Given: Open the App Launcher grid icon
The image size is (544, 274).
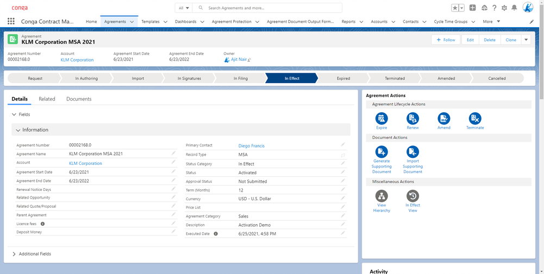Looking at the screenshot, I should 11,21.
